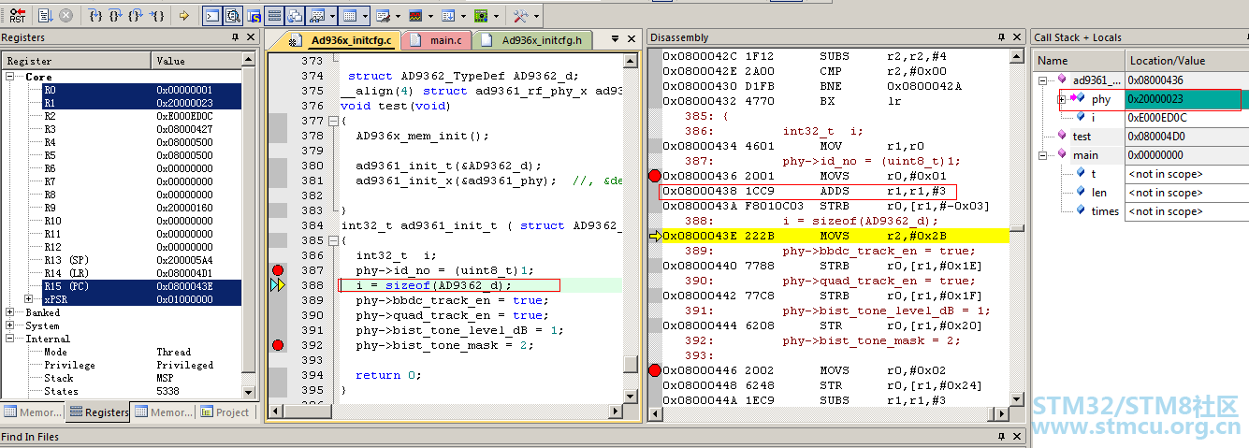
Task: Expand the Banked register group
Action: [11, 312]
